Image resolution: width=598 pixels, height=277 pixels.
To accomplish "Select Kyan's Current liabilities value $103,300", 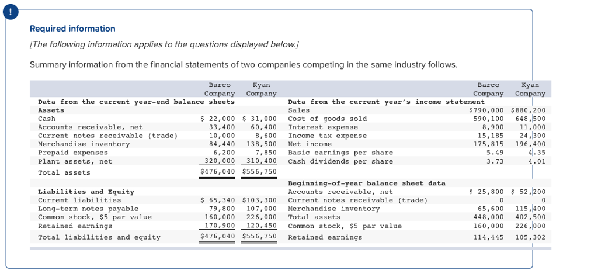I will coord(259,200).
